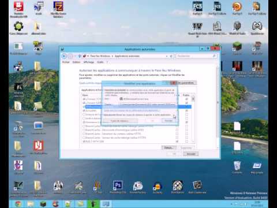Click the Public column header
This screenshot has height=208, width=277.
186,95
